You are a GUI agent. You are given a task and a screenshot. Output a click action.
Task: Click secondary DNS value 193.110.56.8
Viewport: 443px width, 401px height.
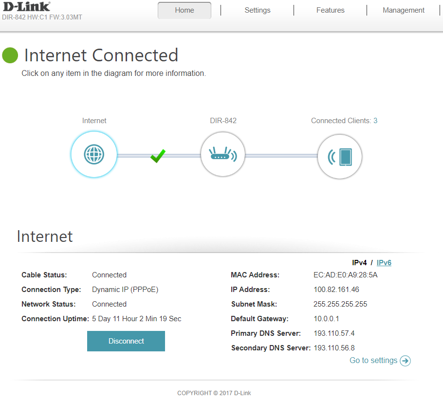[x=334, y=348]
